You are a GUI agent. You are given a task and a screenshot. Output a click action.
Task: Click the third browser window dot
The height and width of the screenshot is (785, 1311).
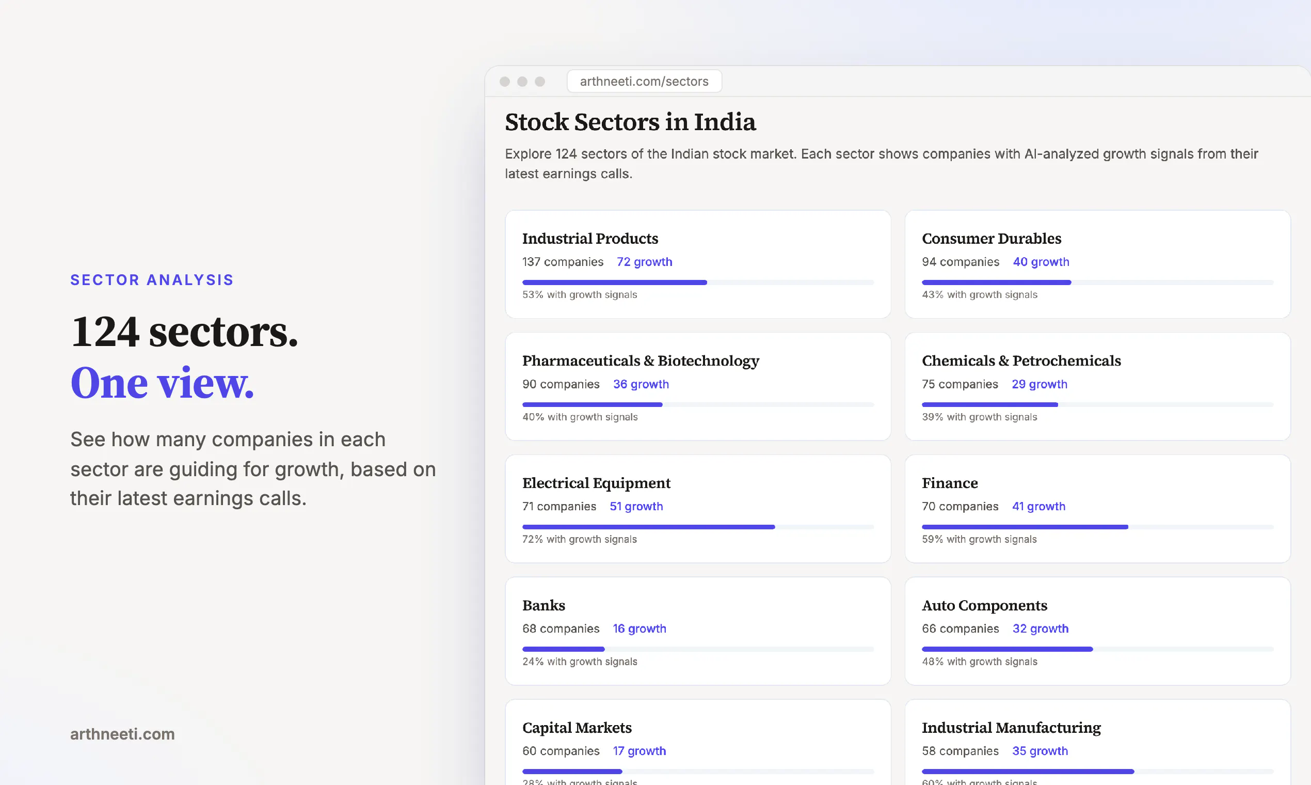tap(539, 82)
